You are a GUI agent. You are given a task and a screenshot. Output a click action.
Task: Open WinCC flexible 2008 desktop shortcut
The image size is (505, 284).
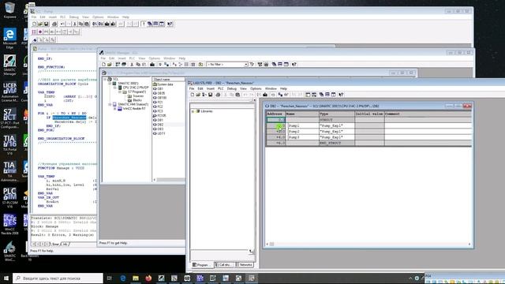click(9, 224)
